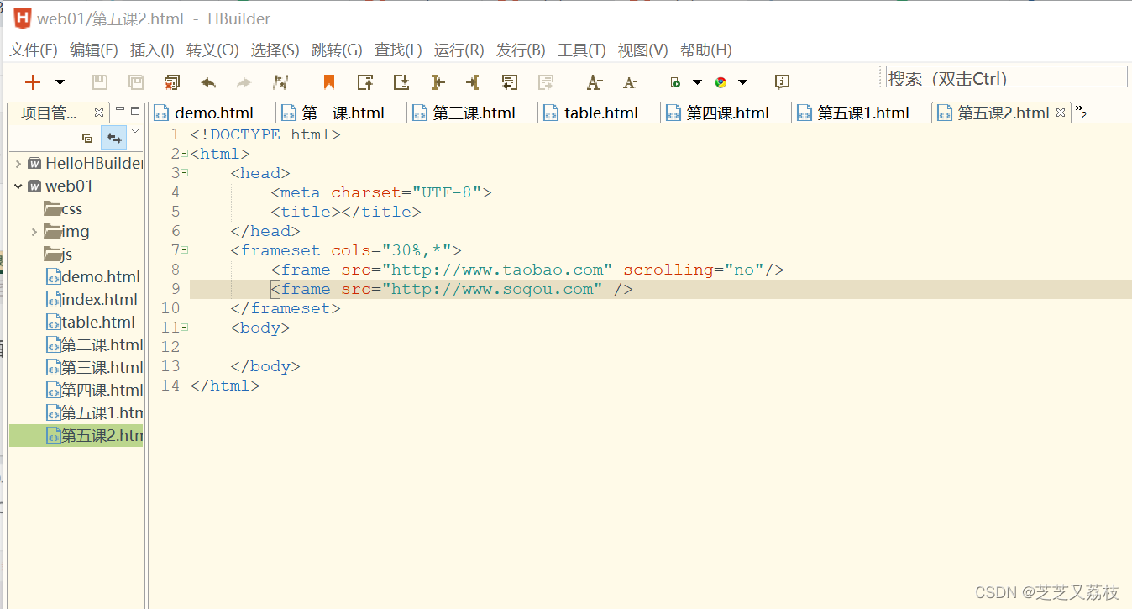Open the 选择(S) menu

275,50
